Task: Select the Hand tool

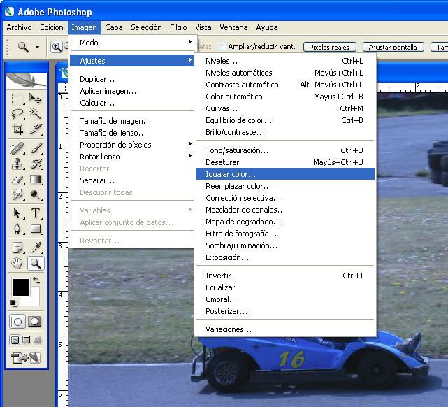Action: point(17,263)
